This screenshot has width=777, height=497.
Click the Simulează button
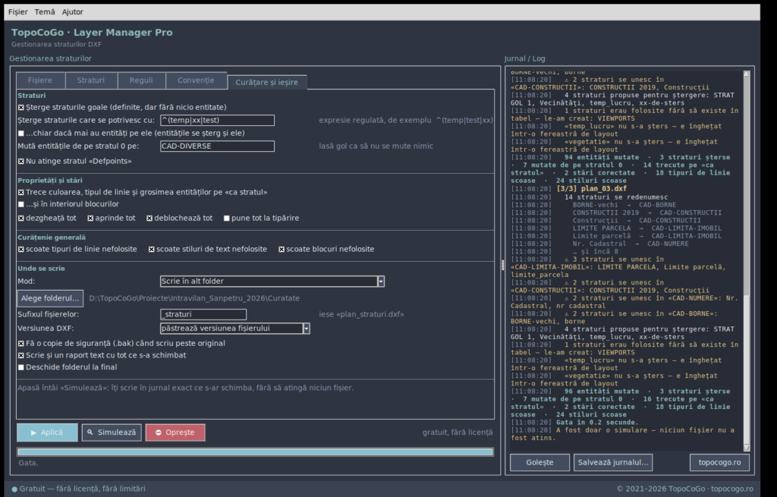pyautogui.click(x=112, y=433)
